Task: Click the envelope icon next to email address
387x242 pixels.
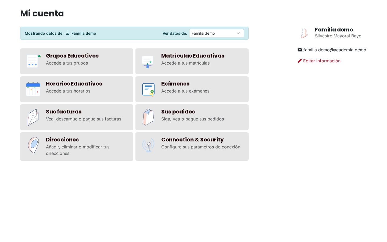Action: [300, 50]
